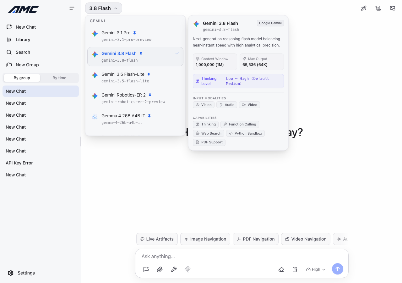Choose Gemini Robotics-ER 2 model

(x=135, y=98)
